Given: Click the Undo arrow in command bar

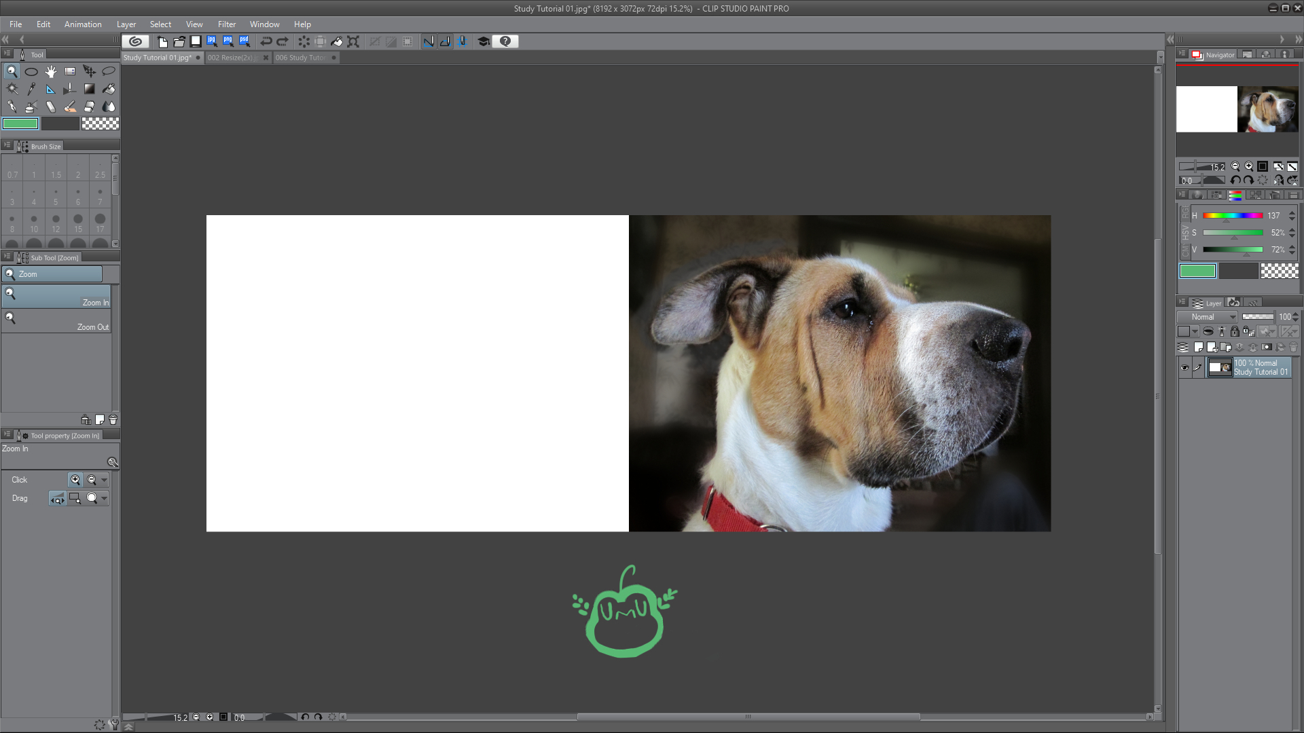Looking at the screenshot, I should click(266, 41).
